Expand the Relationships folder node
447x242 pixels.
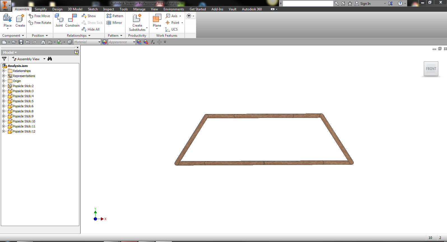pos(4,71)
